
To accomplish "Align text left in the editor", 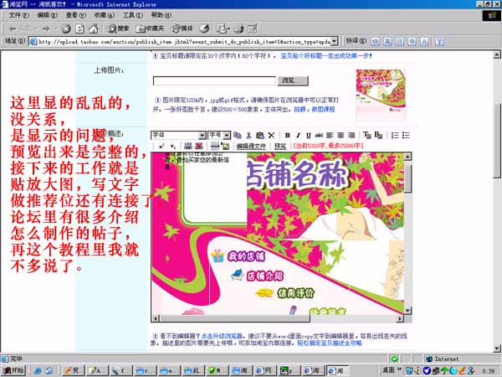I will [330, 135].
